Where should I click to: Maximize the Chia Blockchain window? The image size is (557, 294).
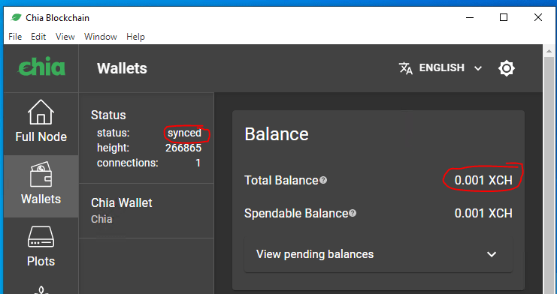coord(504,17)
